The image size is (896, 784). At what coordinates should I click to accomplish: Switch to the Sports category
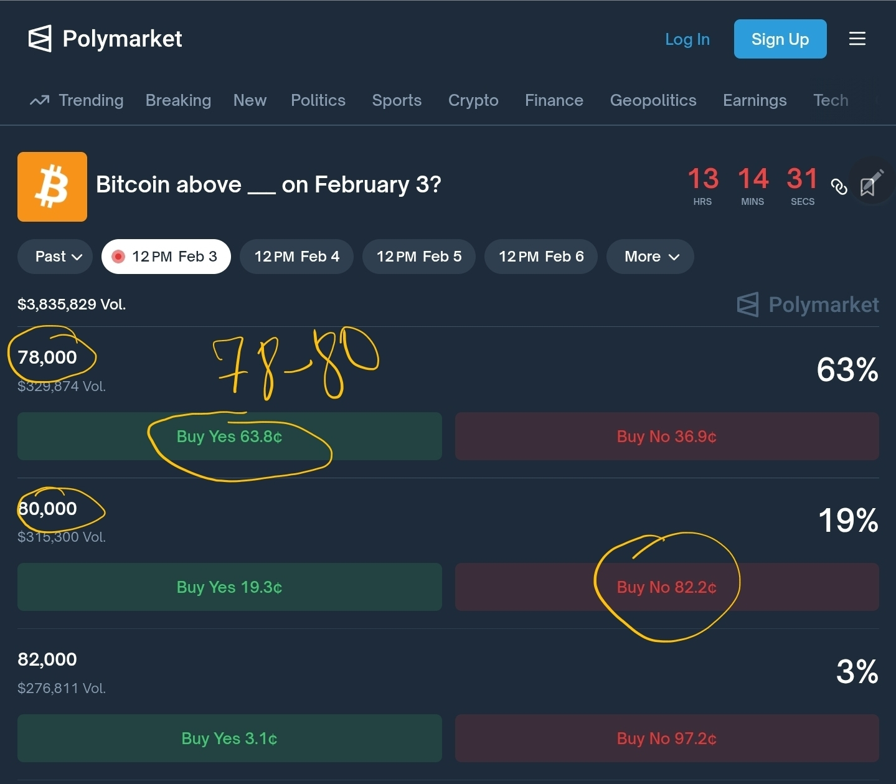[x=397, y=100]
